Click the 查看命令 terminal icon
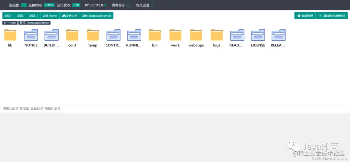The height and width of the screenshot is (162, 350). (x=128, y=5)
